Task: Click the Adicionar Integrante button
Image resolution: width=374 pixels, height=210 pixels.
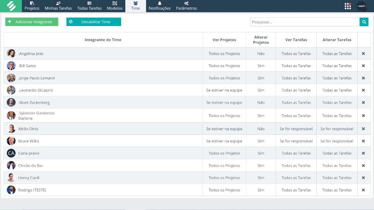Action: point(32,22)
